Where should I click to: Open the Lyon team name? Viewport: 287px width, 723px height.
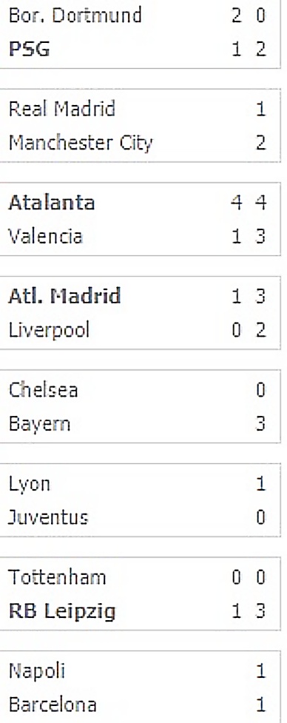[29, 485]
